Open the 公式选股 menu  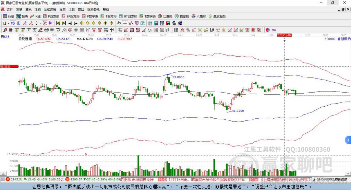[50, 9]
